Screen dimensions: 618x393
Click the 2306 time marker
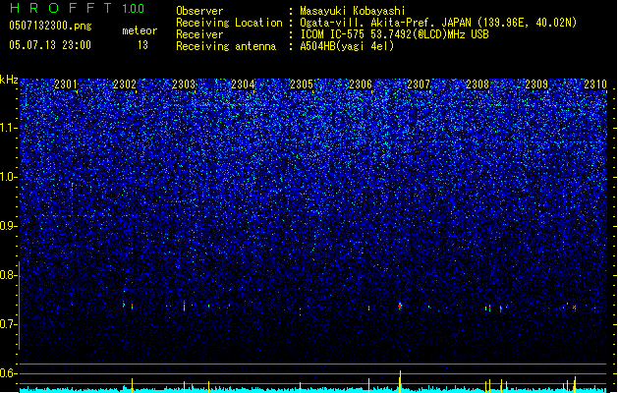[x=361, y=84]
